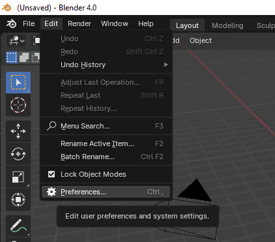Open the editor type selector icon
The height and width of the screenshot is (242, 275).
click(16, 40)
